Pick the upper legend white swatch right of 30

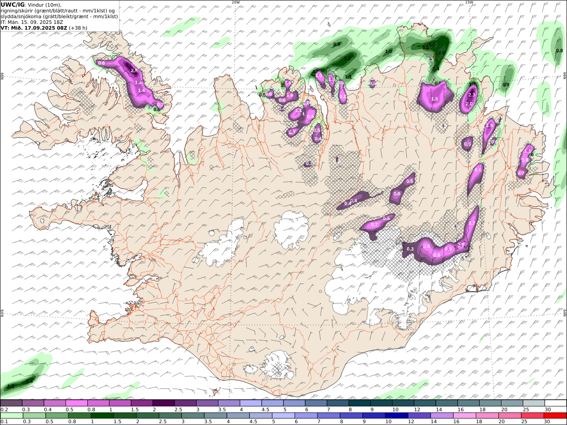point(556,403)
